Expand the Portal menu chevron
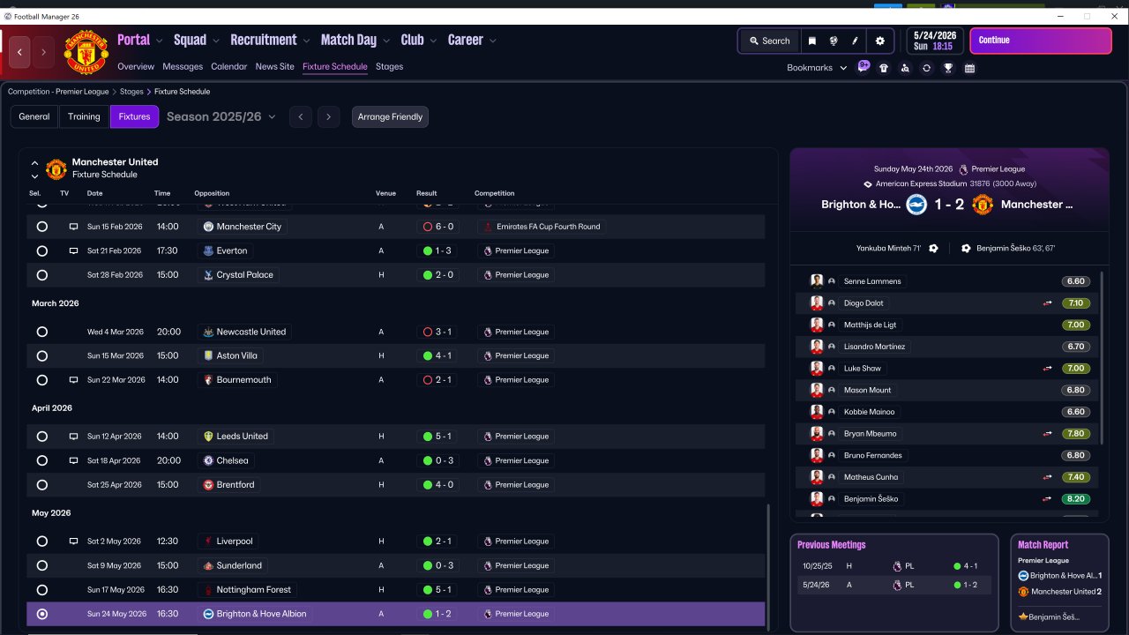The width and height of the screenshot is (1129, 635). pos(160,41)
